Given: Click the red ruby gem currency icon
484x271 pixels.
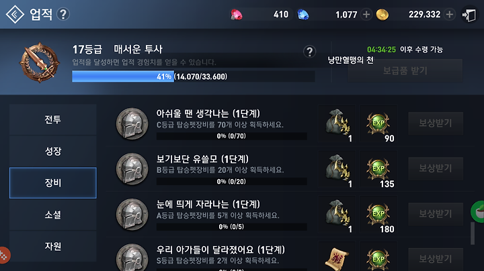Looking at the screenshot, I should 237,15.
